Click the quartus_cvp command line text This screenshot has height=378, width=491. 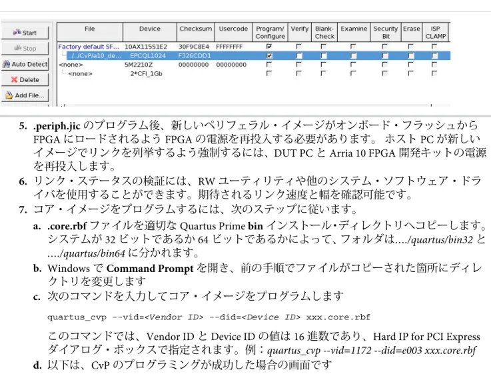[x=209, y=317]
